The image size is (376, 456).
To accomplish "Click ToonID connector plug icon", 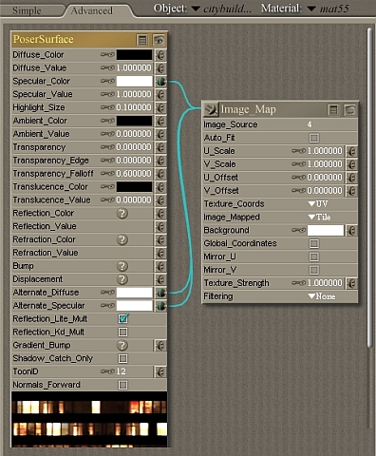I will click(160, 371).
